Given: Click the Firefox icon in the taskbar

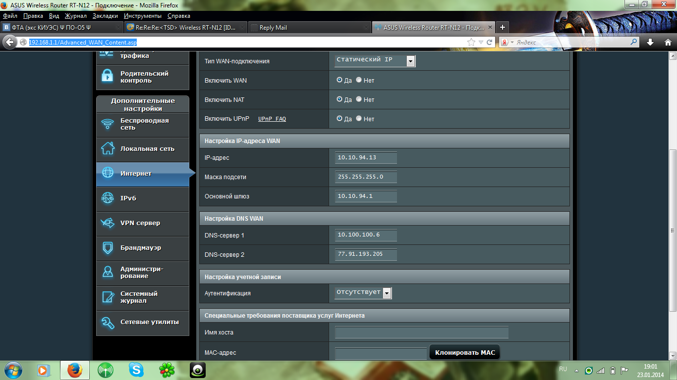Looking at the screenshot, I should pos(75,370).
